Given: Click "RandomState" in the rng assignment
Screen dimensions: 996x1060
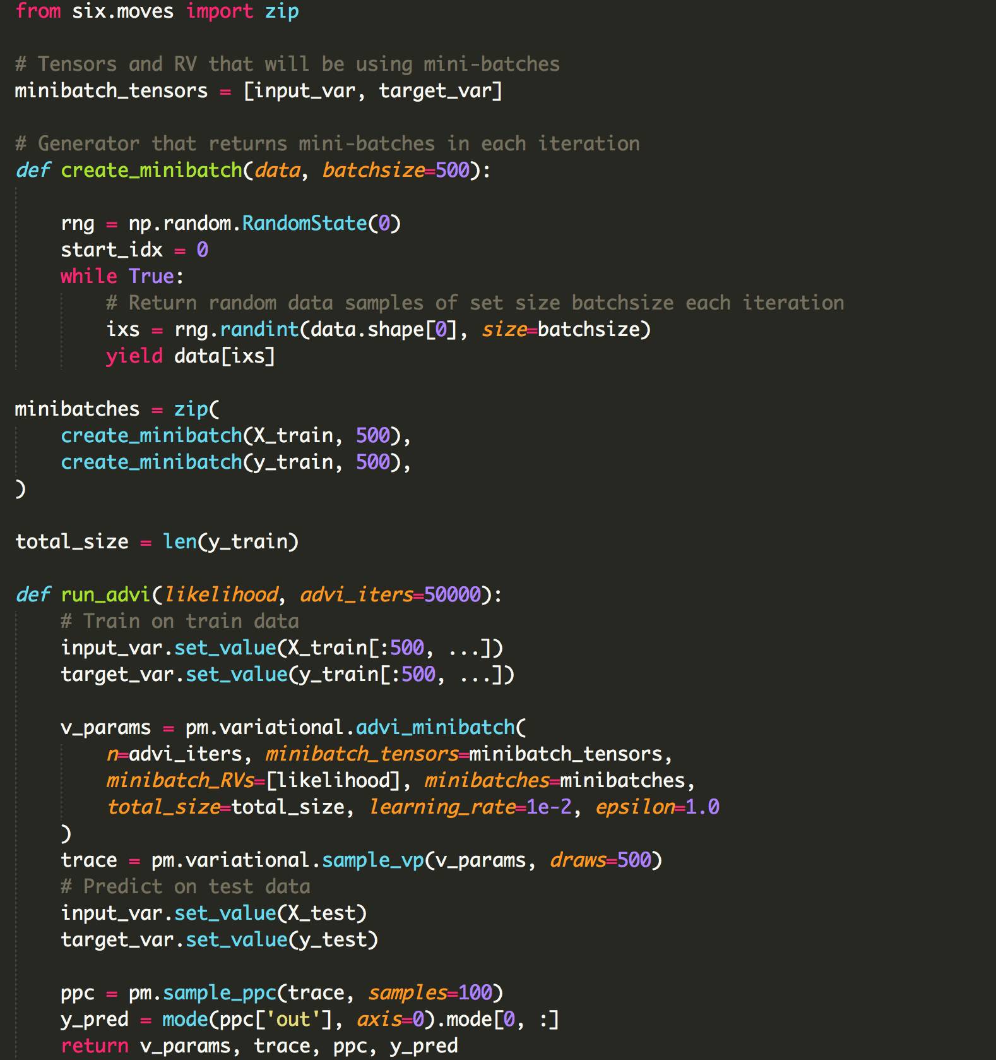Looking at the screenshot, I should coord(304,224).
